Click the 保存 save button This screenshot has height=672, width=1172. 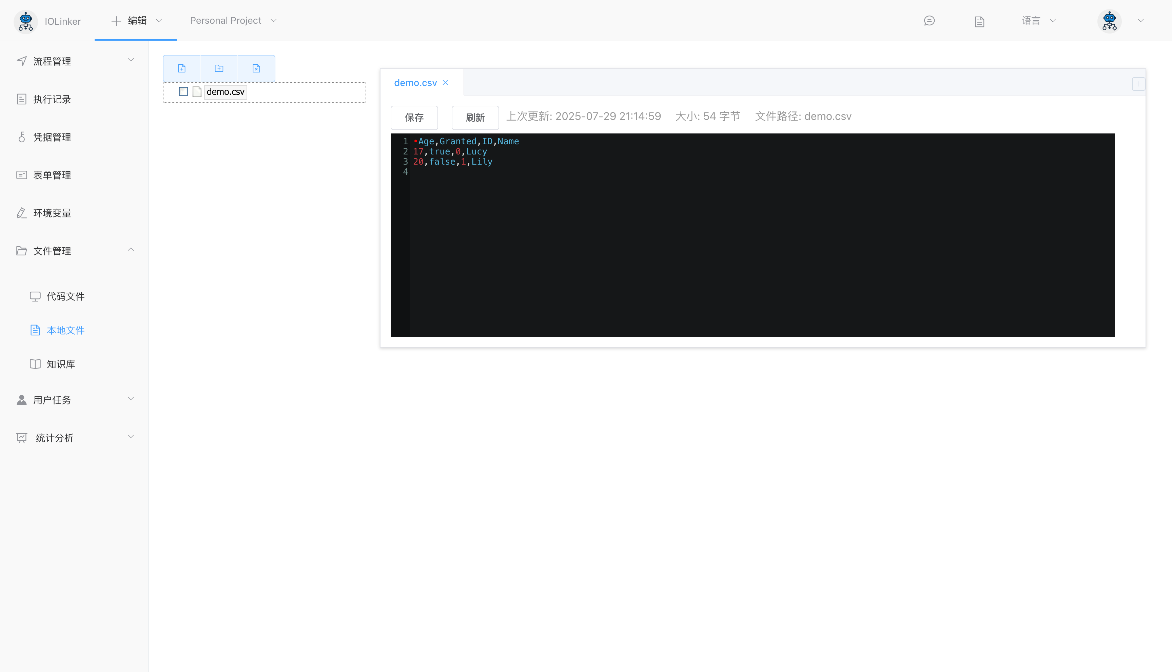414,118
